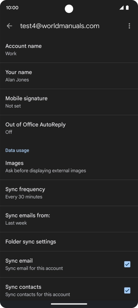The image size is (138, 308).
Task: Edit Your name Alan Jones
Action: [69, 76]
